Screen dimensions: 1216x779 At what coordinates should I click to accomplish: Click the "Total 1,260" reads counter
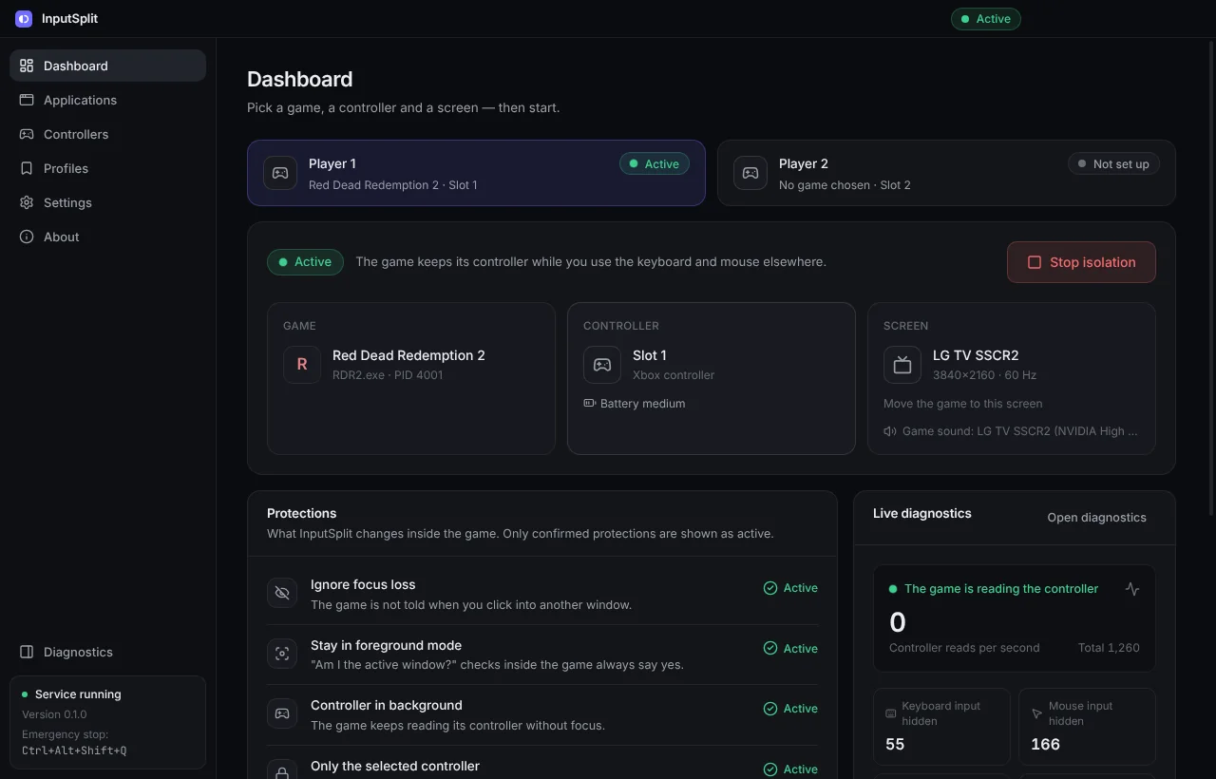click(1109, 648)
